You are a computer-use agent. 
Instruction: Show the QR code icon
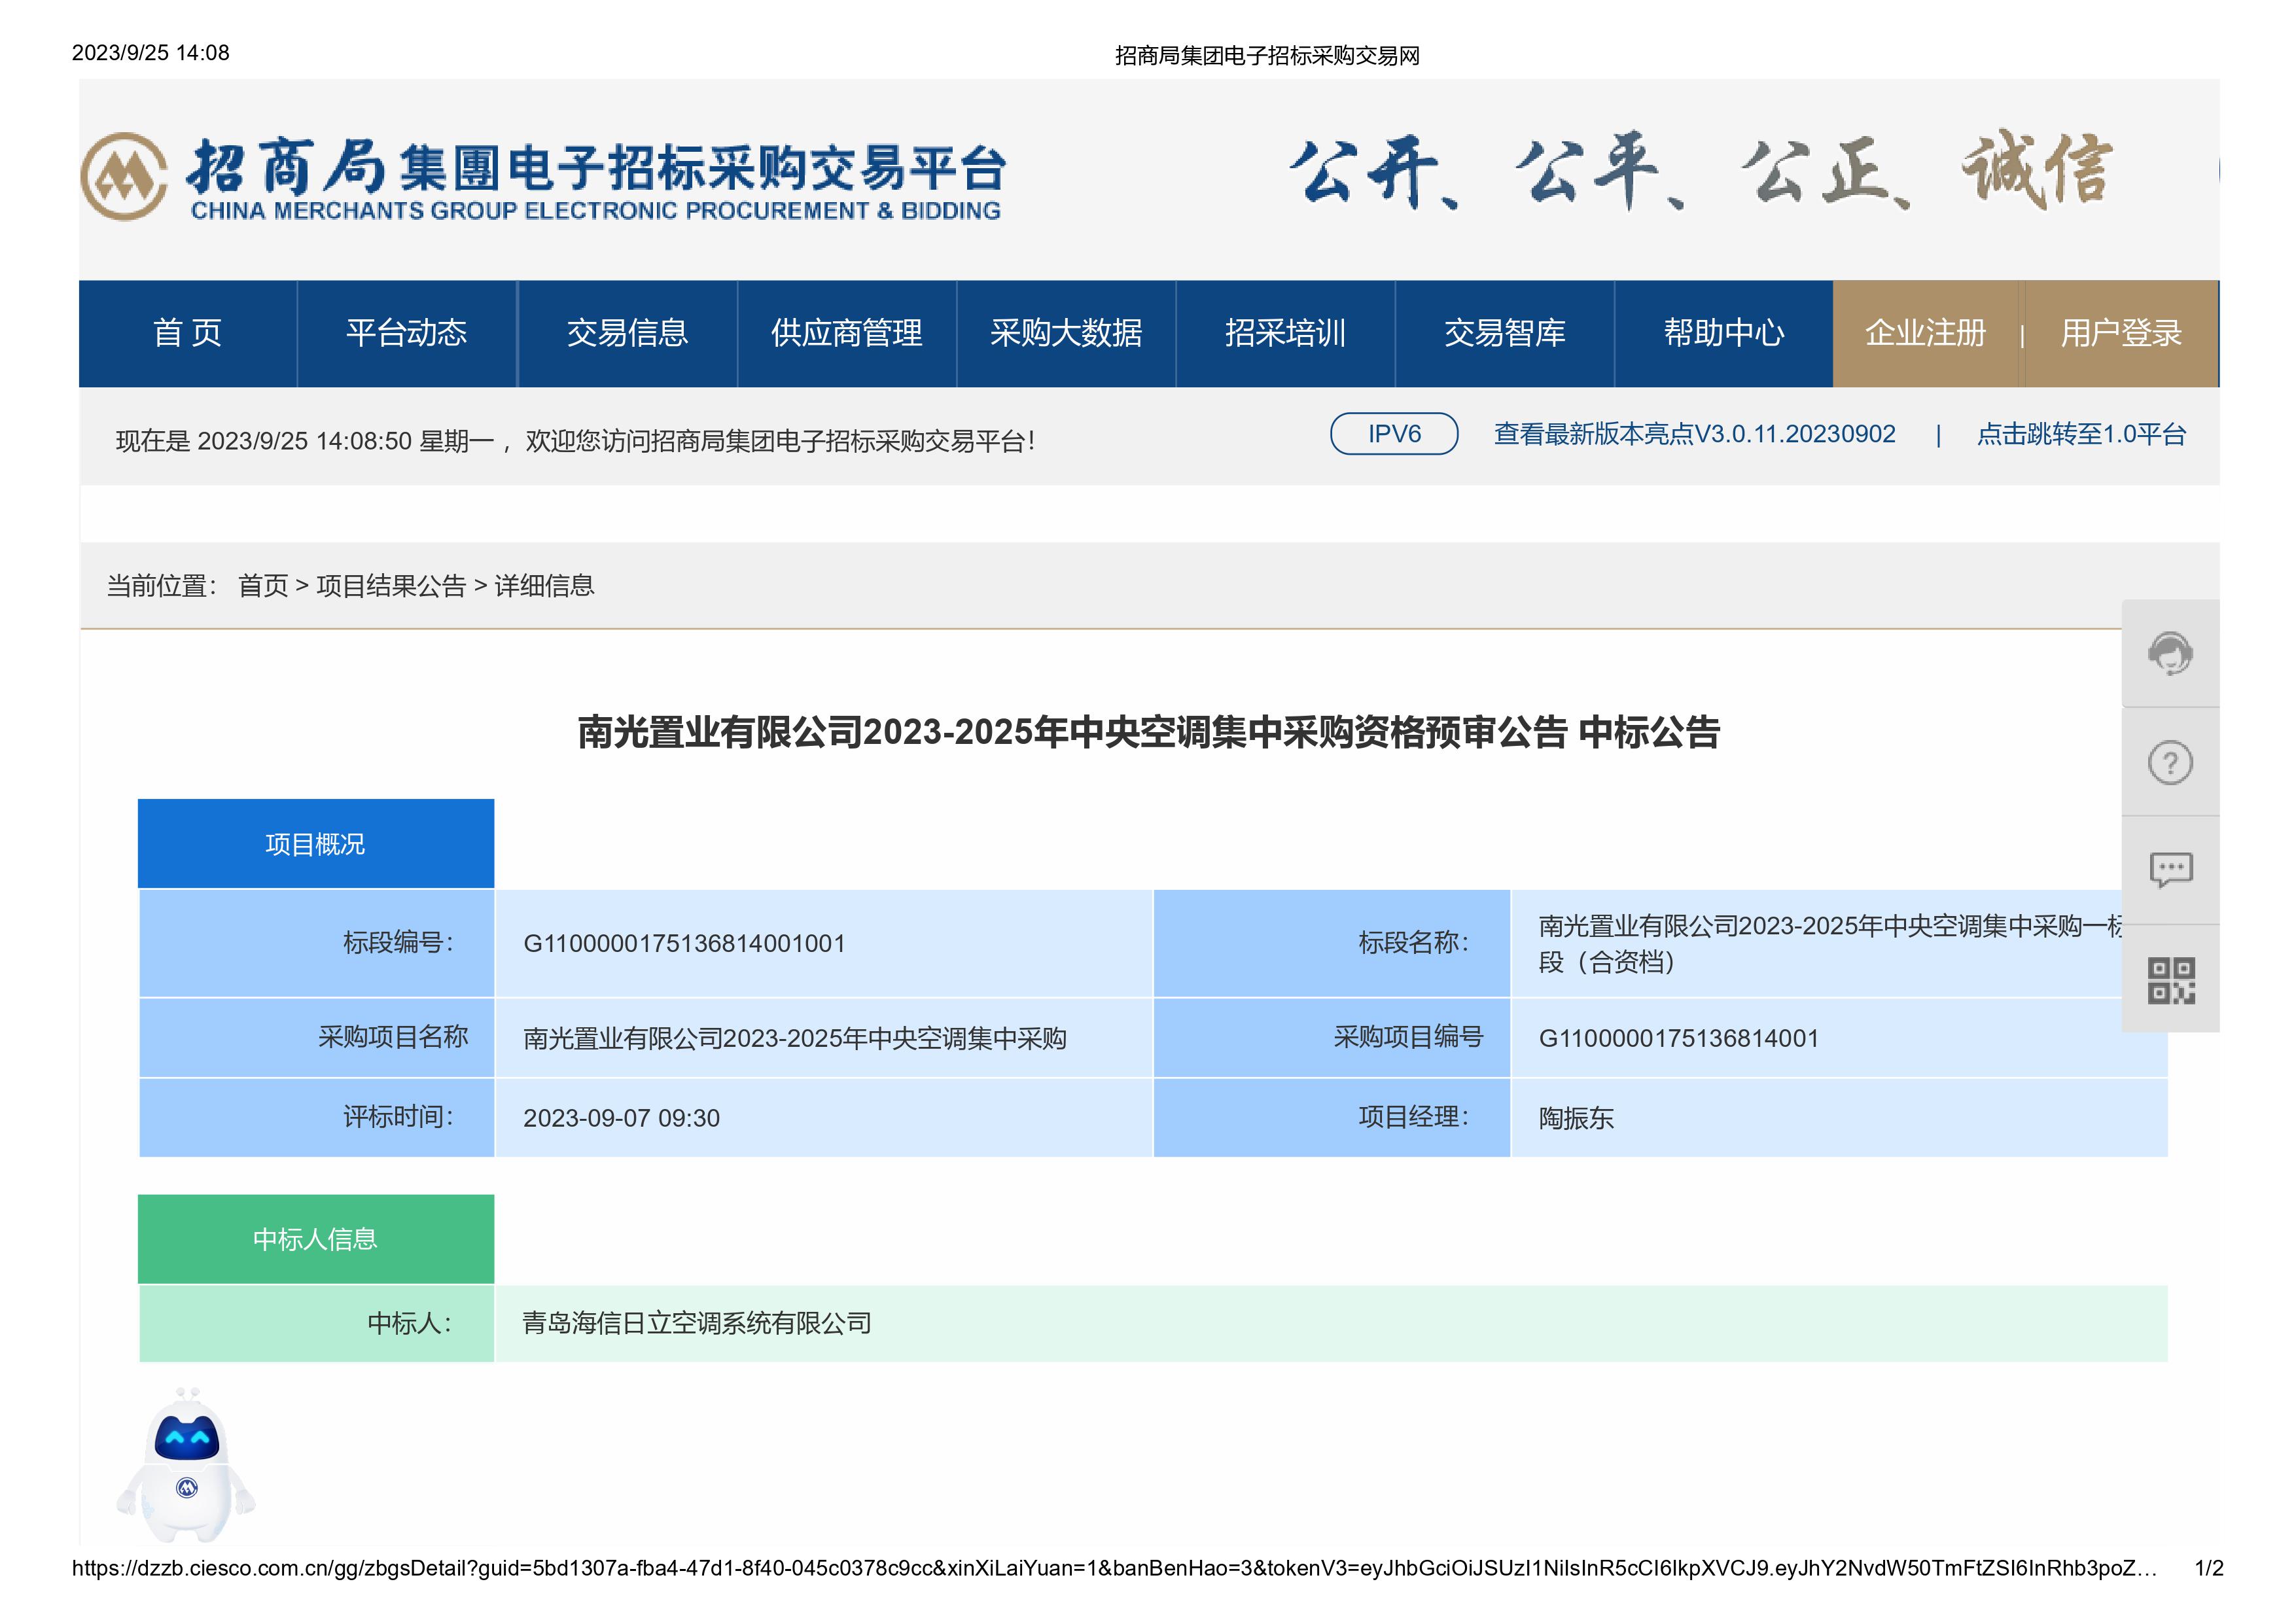(2170, 980)
